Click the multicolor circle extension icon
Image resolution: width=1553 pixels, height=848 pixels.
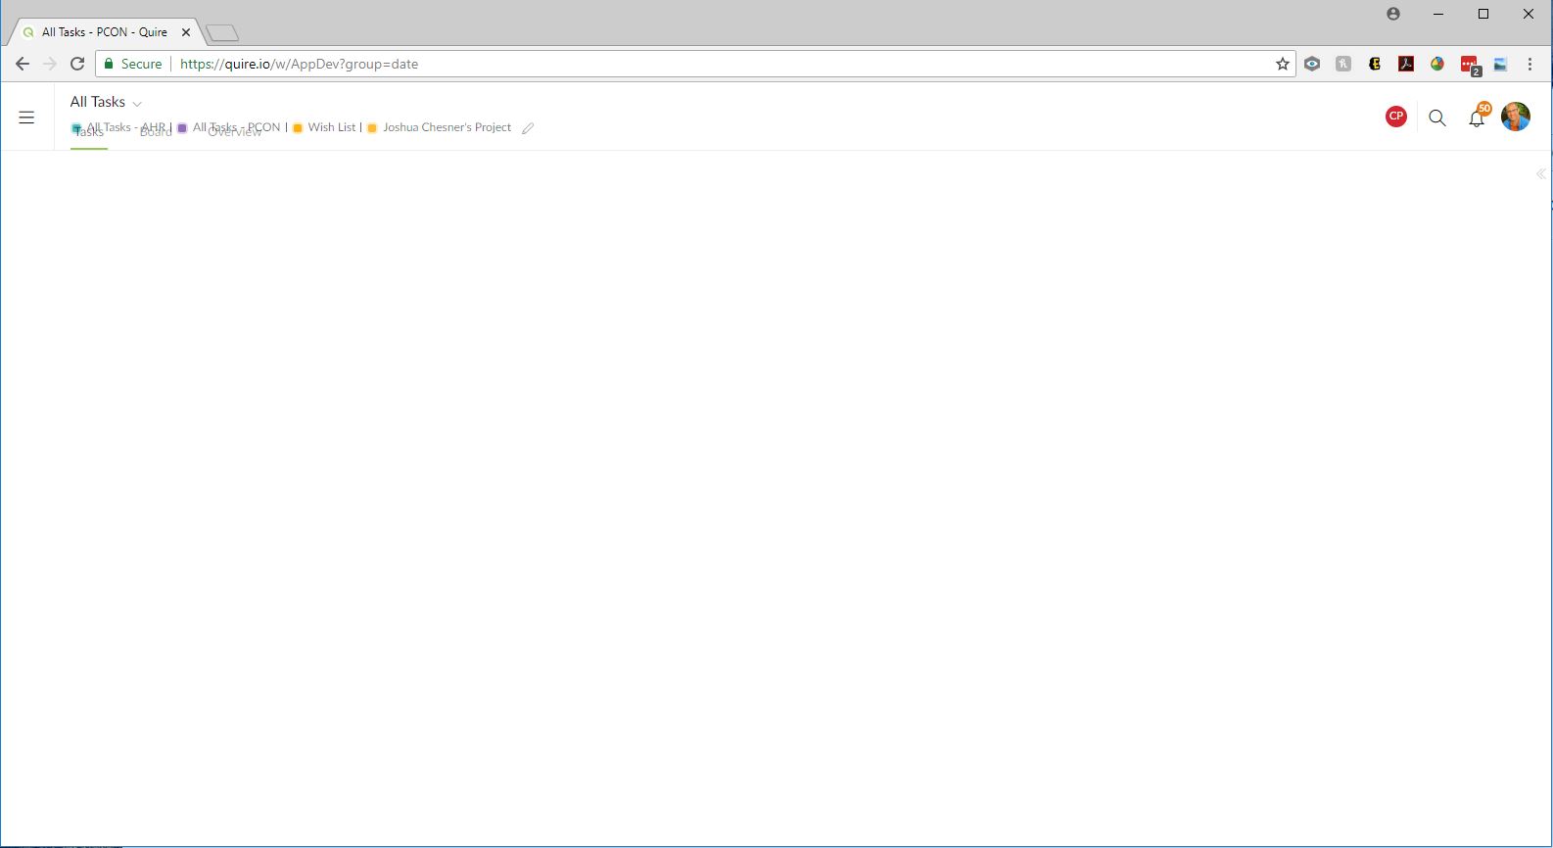[1437, 64]
